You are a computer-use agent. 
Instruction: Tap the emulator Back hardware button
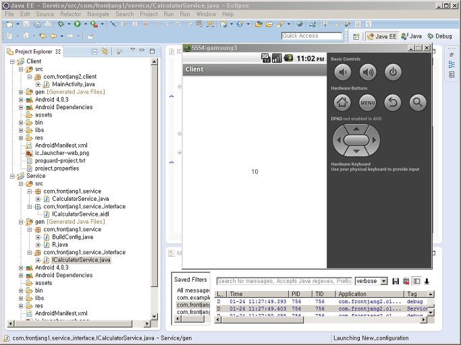point(393,103)
